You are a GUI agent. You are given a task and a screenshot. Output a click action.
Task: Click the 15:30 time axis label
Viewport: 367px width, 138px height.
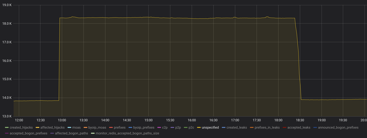click(x=170, y=120)
